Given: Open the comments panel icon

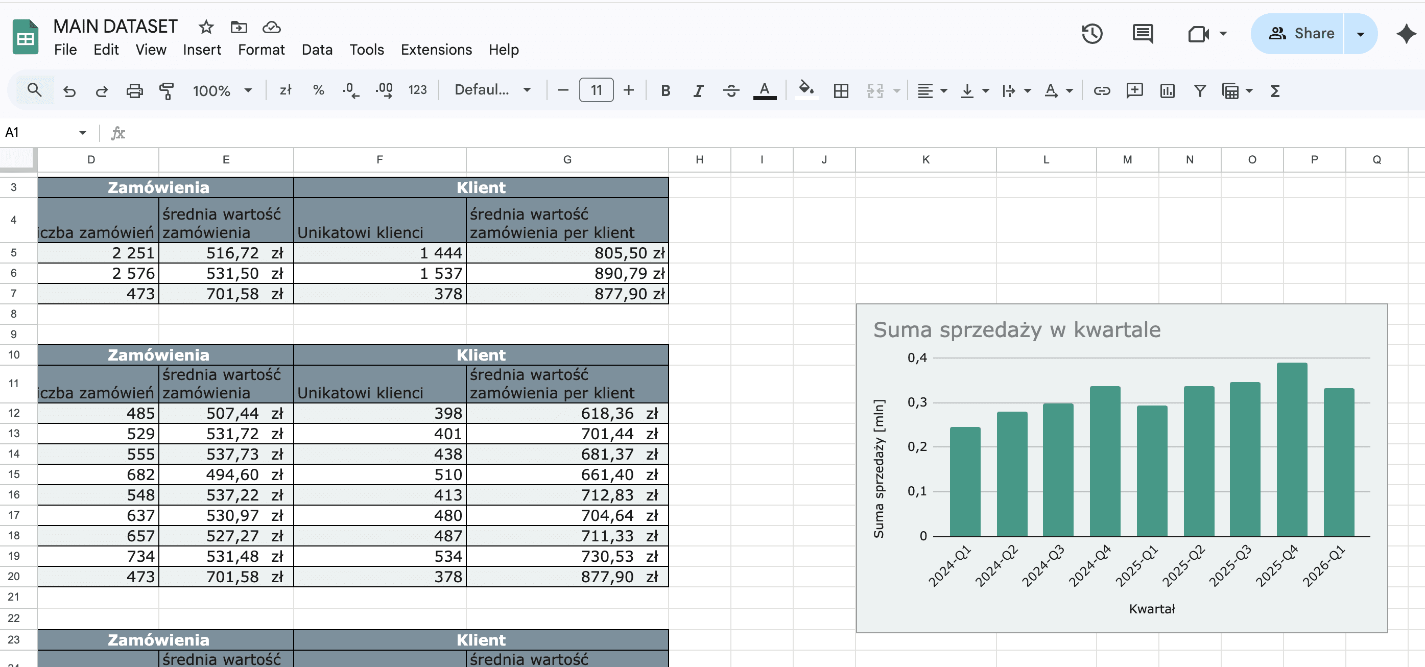Looking at the screenshot, I should click(x=1143, y=34).
